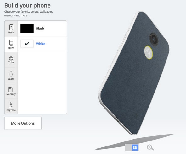Click the More Options button
Viewport: 186px width, 154px height.
point(23,123)
